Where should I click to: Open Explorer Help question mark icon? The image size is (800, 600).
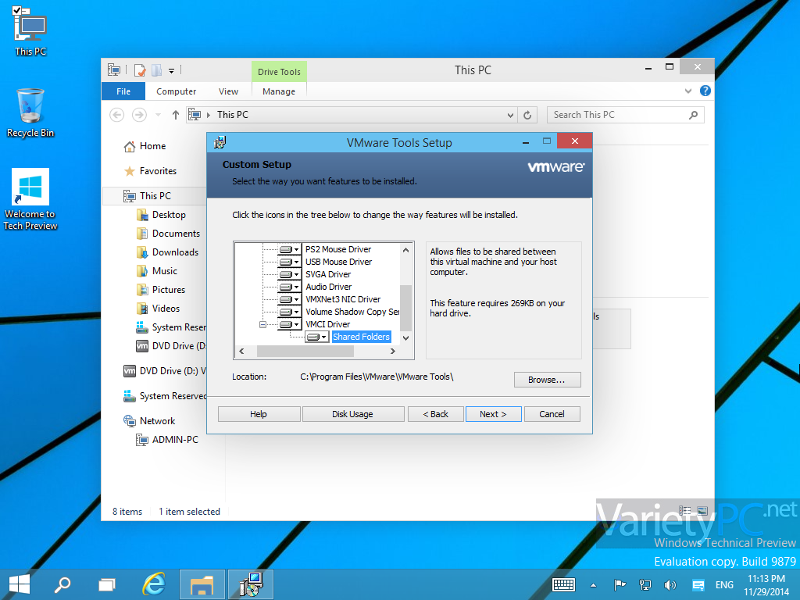(705, 91)
